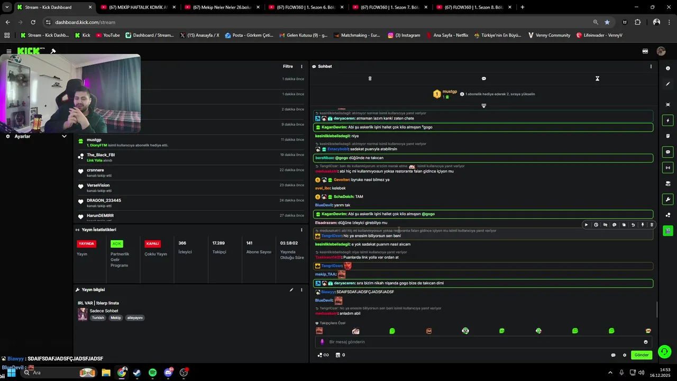Click the reply arrow icon in message toolbar
This screenshot has height=381, width=677.
tap(633, 225)
